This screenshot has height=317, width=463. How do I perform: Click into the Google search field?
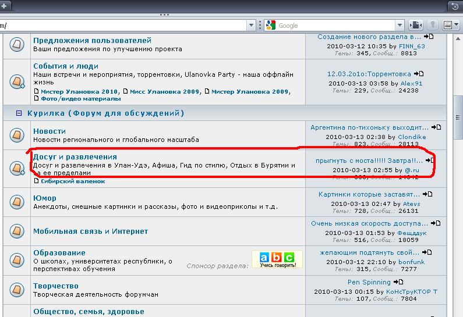click(x=335, y=26)
